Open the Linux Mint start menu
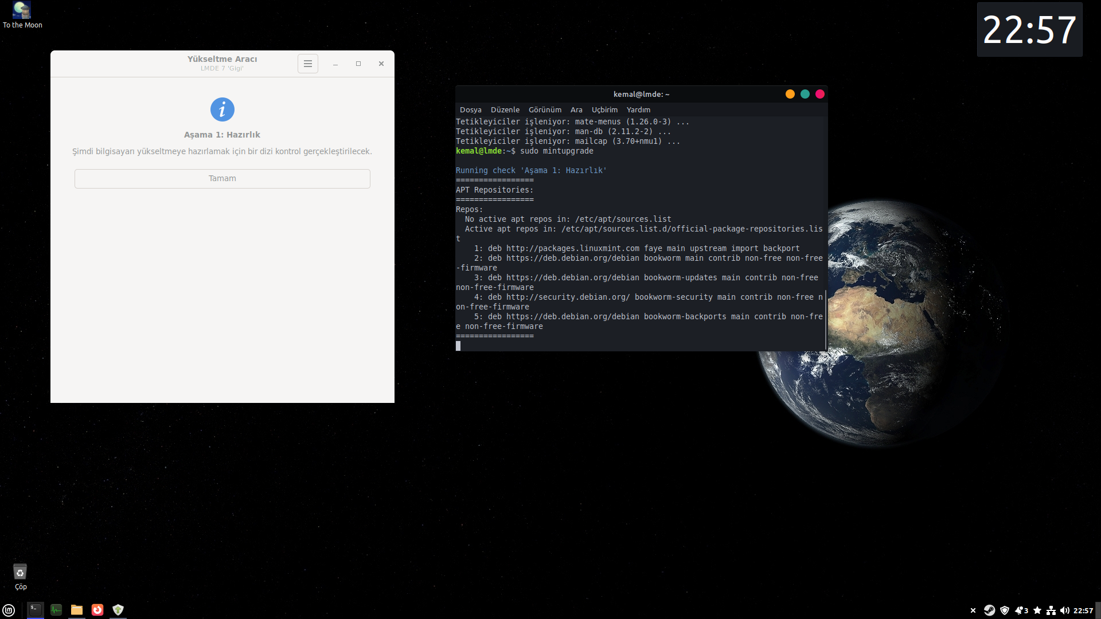 point(9,610)
